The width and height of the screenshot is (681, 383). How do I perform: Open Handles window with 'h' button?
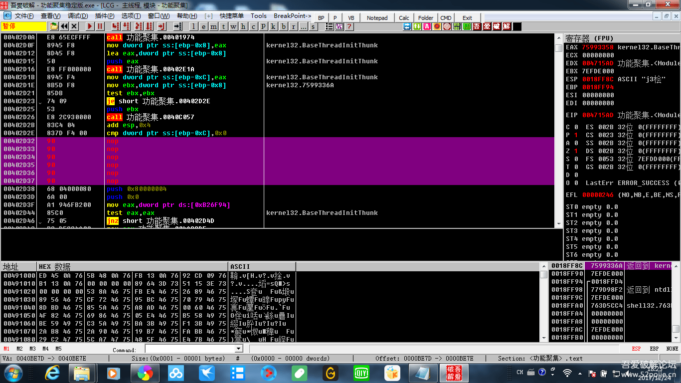coord(243,26)
